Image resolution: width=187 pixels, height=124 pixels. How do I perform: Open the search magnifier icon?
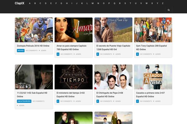click(169, 10)
